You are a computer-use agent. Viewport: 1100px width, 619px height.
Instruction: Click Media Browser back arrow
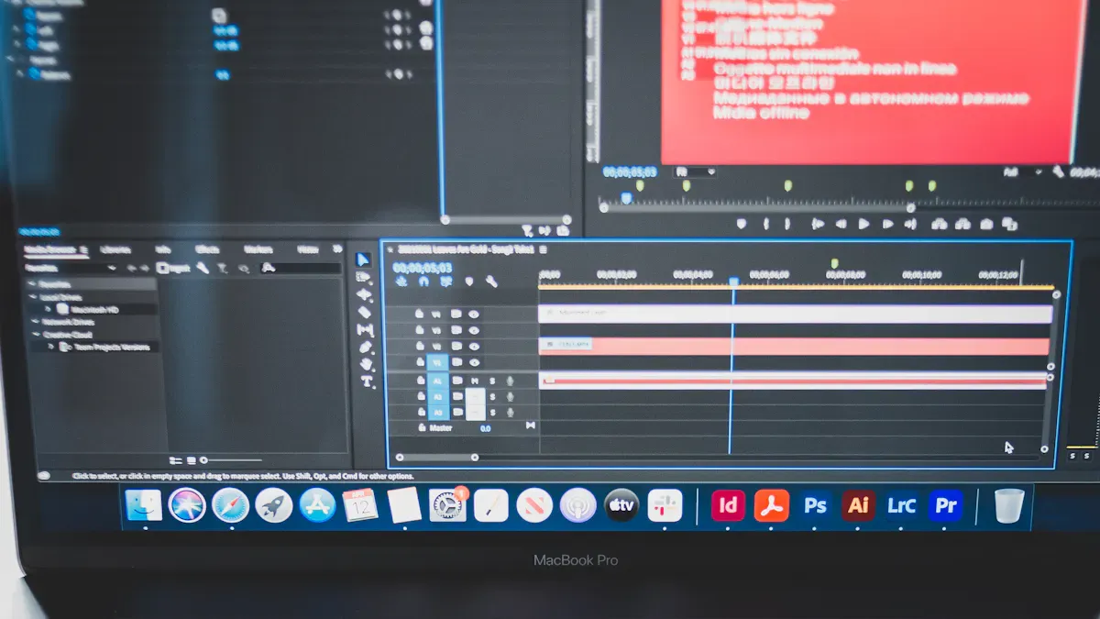[x=130, y=269]
